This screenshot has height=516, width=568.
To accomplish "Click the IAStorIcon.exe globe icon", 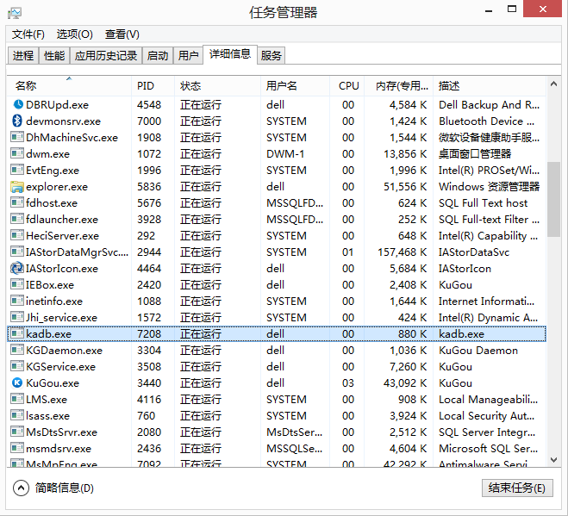I will point(17,268).
